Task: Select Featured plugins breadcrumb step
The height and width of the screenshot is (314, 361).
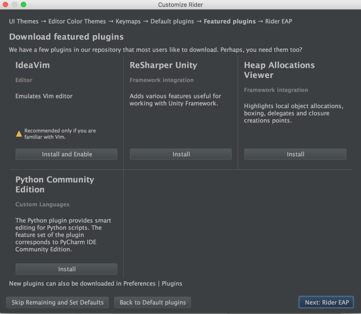Action: (x=230, y=21)
